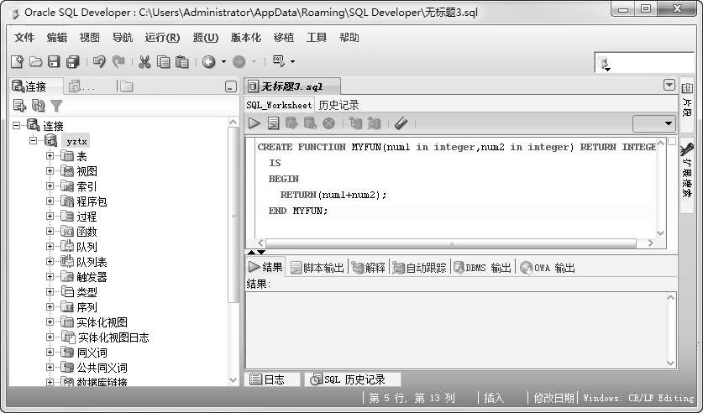Click the search input field at top right
Screen dimensions: 703x413
635,62
